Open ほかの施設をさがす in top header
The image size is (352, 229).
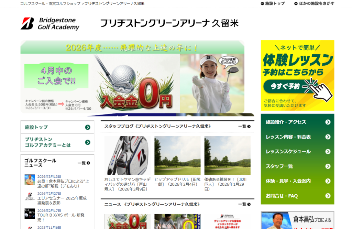314,3
